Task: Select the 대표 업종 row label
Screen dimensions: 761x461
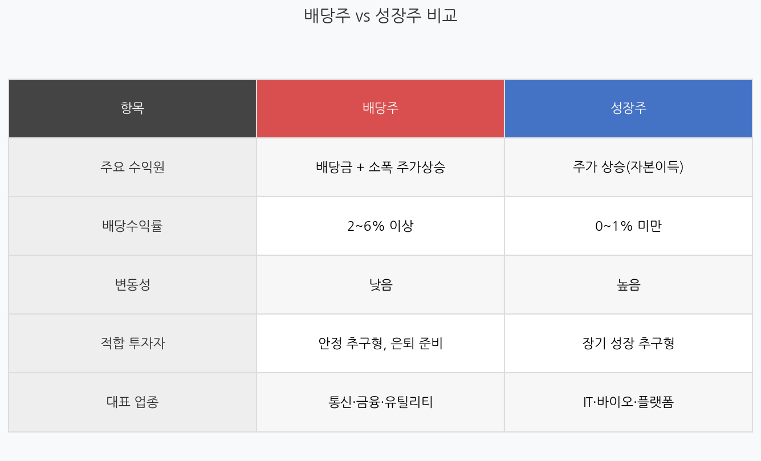Action: 132,402
